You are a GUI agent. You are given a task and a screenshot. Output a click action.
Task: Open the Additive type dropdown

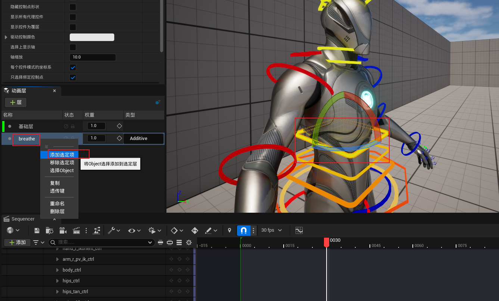pos(144,139)
